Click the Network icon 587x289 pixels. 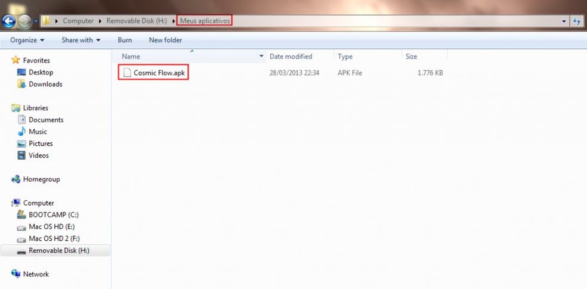coord(16,274)
